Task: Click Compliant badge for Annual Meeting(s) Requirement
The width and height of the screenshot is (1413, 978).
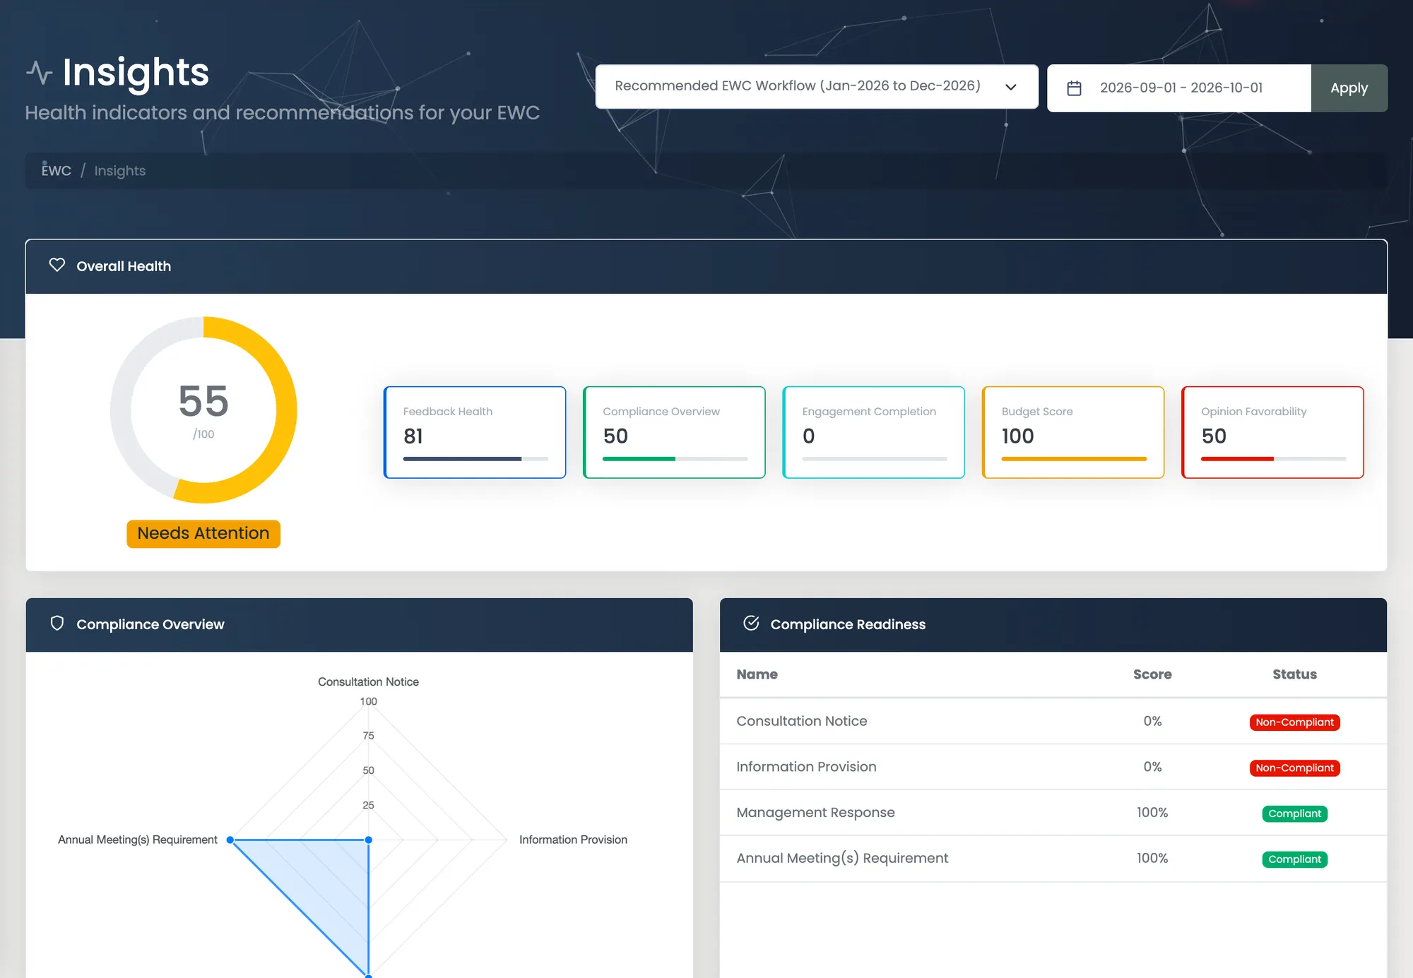Action: click(1294, 859)
